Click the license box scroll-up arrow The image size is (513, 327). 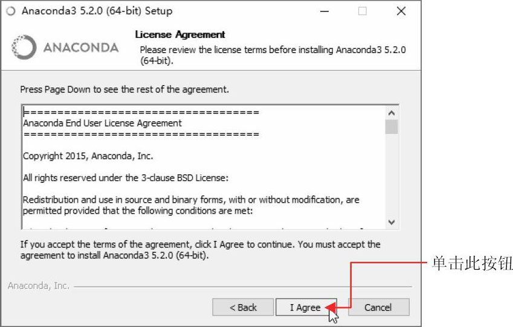392,113
